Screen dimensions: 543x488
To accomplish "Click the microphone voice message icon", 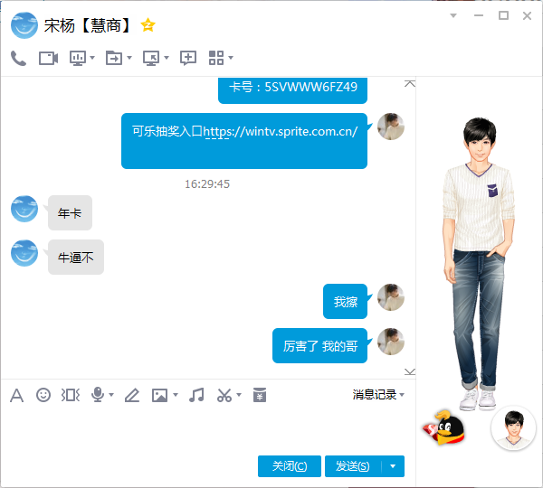I will tap(98, 395).
